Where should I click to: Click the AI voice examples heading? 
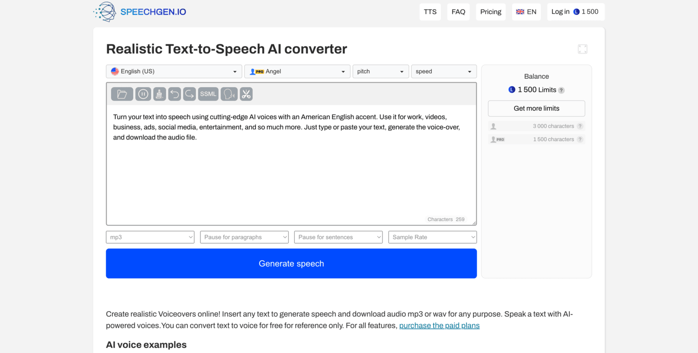point(147,345)
